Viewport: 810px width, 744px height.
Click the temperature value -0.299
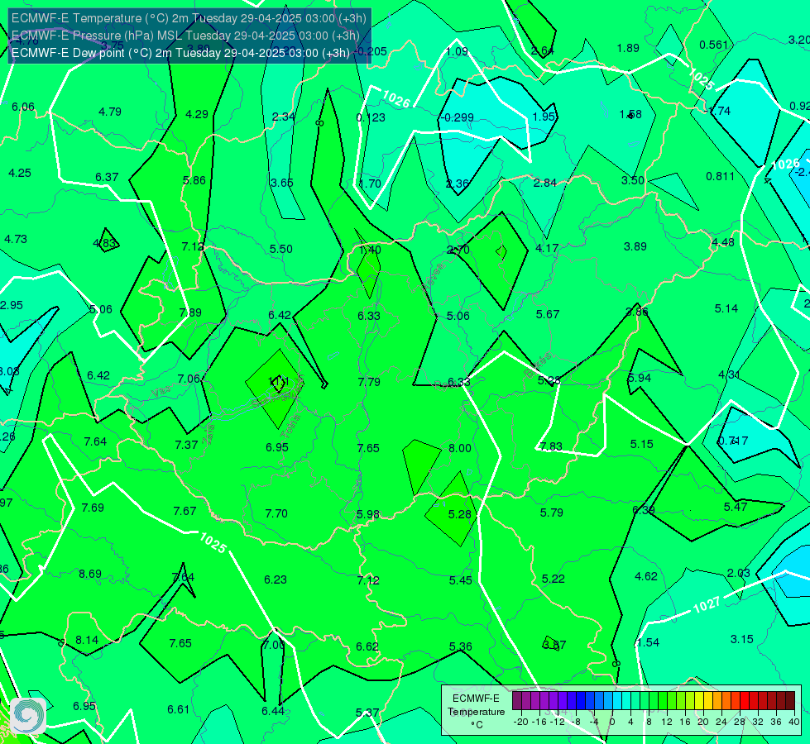[x=458, y=117]
